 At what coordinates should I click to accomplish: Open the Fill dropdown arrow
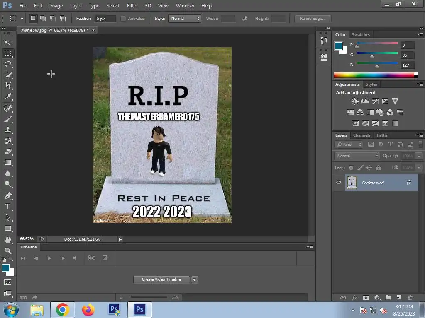[419, 168]
